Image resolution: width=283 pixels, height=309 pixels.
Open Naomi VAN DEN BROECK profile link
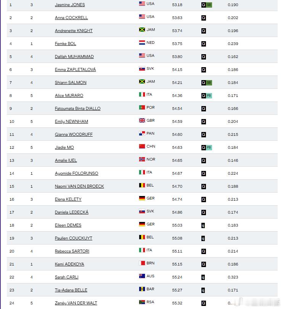point(79,186)
